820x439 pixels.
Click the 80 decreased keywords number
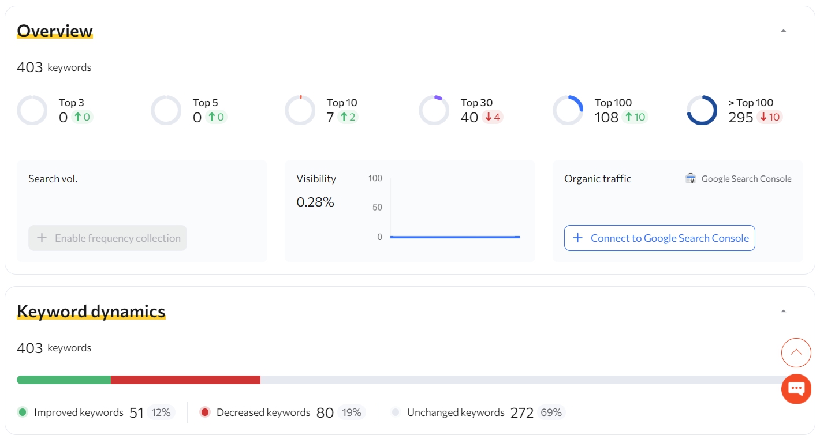coord(325,412)
